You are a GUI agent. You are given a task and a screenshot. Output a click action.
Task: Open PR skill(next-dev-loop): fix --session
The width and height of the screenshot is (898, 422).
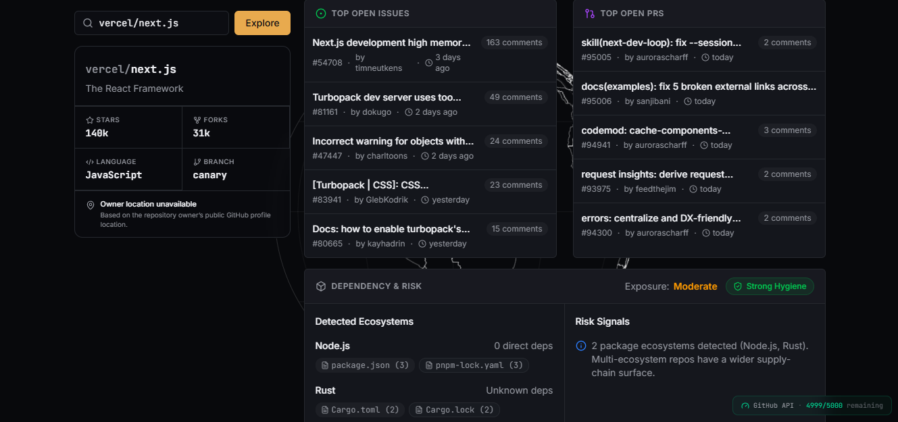tap(662, 43)
